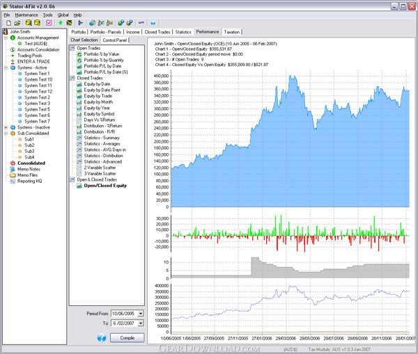Click the Accounts Consolidation dollar icon
The image size is (418, 354).
(13, 49)
